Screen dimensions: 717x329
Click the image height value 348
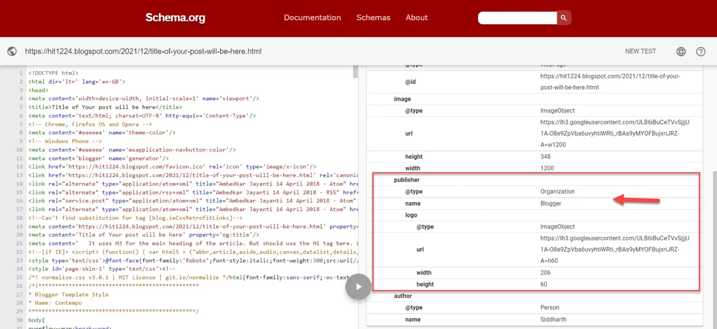tap(545, 157)
